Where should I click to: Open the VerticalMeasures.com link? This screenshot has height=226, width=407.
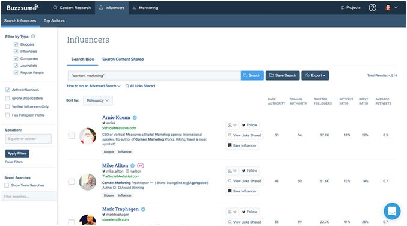pyautogui.click(x=119, y=128)
